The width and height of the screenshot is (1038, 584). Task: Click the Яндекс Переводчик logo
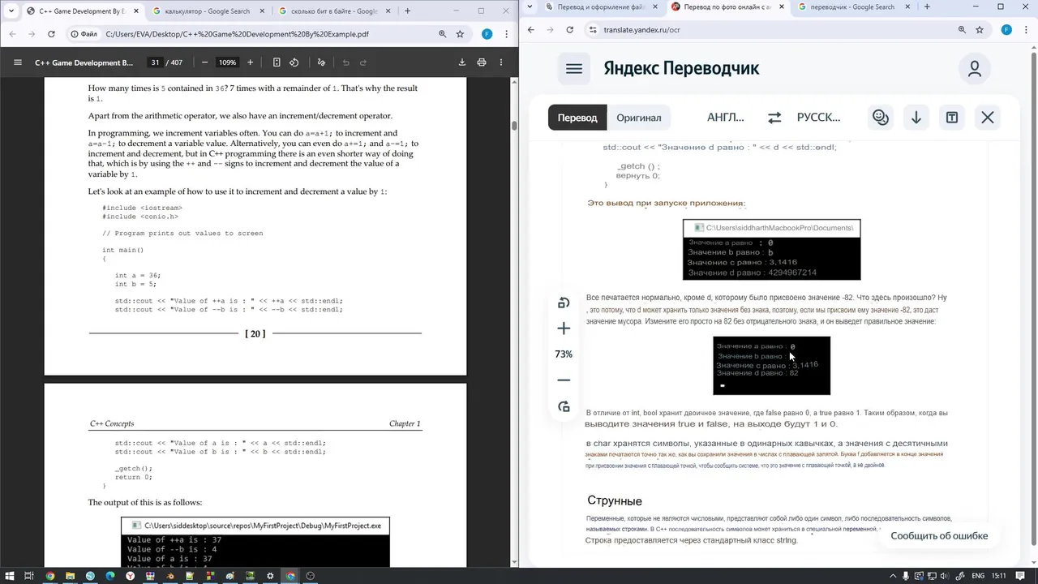(x=681, y=69)
